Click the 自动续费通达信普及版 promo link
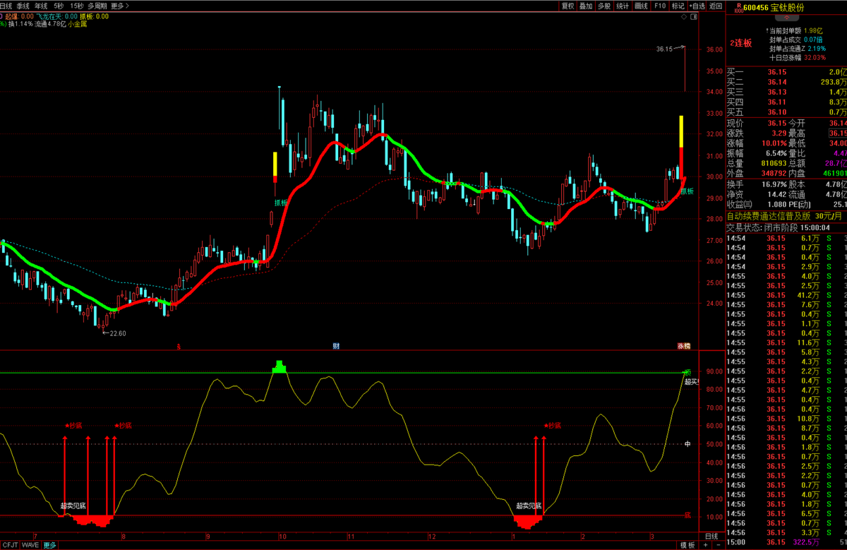The height and width of the screenshot is (550, 847). coord(786,216)
